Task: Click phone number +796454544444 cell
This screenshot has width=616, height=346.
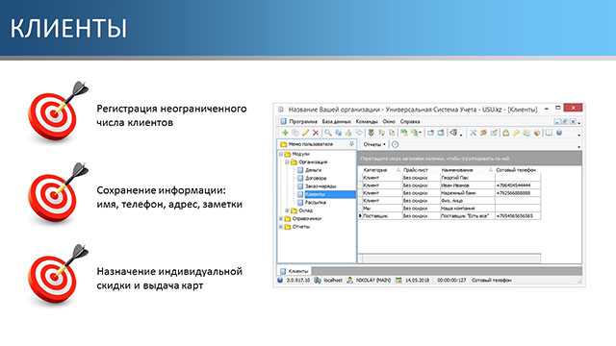Action: click(x=518, y=185)
